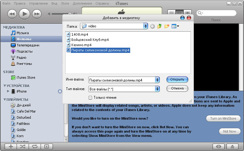The height and width of the screenshot is (151, 244).
Task: Focus the Поиск search field
Action: [216, 13]
